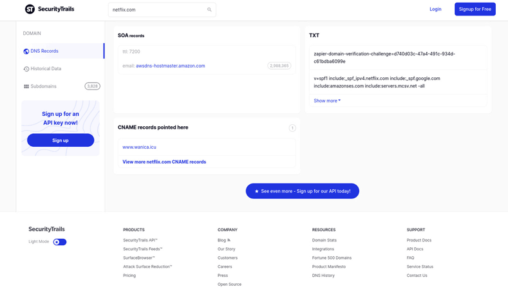Click the Login link
Screen dimensions: 508x291
[x=435, y=9]
